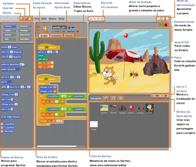The height and width of the screenshot is (167, 196).
Task: Select the grow sprite tool
Action: [x=98, y=19]
